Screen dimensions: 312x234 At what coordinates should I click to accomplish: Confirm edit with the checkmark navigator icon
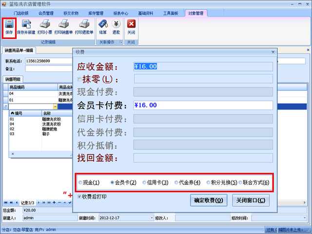[x=70, y=202]
